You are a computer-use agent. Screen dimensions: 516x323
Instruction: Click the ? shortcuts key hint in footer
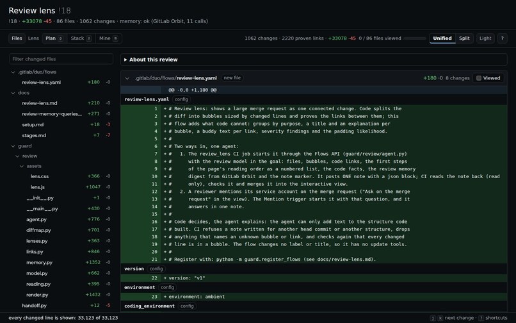[x=481, y=318]
